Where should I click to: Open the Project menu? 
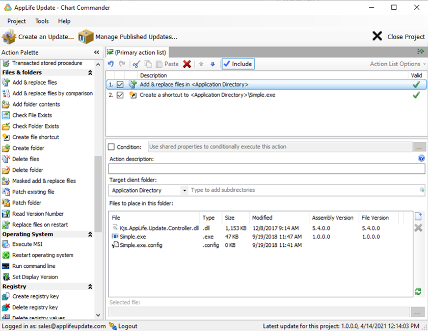pos(16,21)
